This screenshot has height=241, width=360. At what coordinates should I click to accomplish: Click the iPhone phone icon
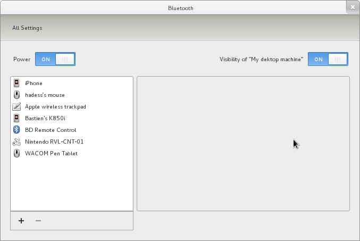point(16,83)
